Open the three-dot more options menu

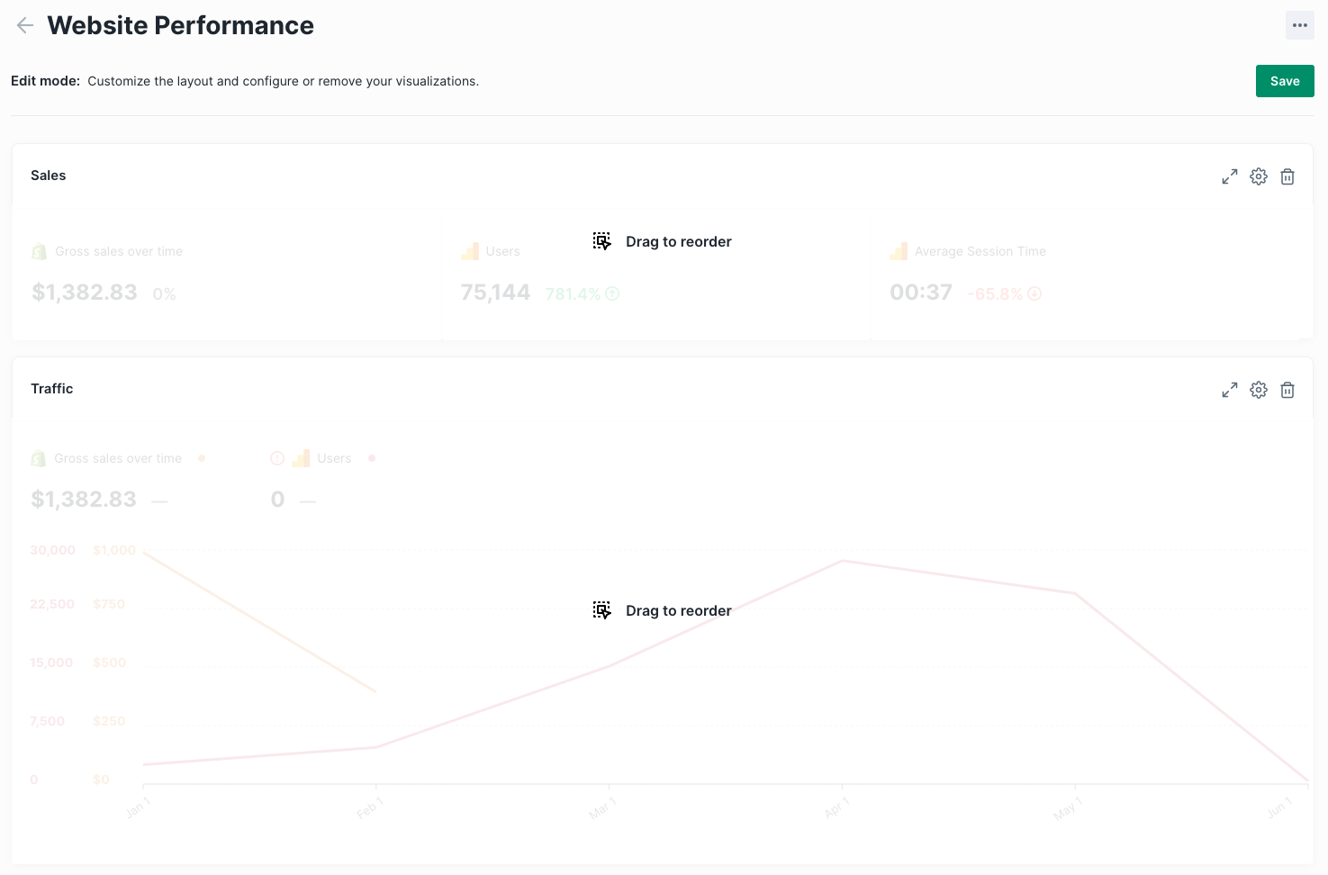click(1299, 25)
